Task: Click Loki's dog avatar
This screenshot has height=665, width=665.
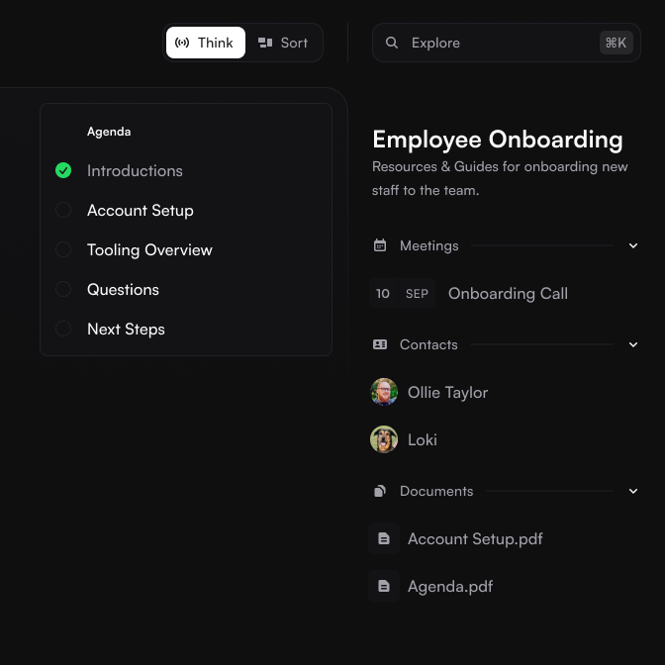Action: [x=384, y=439]
